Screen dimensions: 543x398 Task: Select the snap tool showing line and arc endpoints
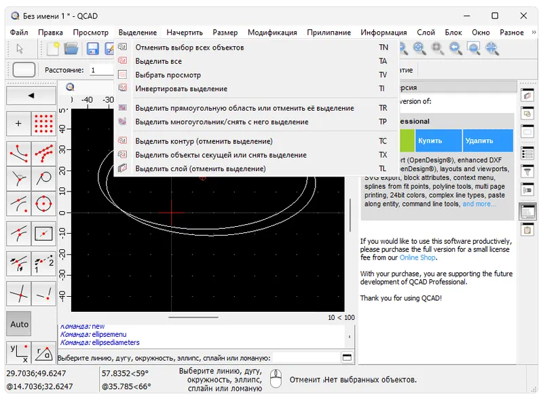[x=19, y=153]
